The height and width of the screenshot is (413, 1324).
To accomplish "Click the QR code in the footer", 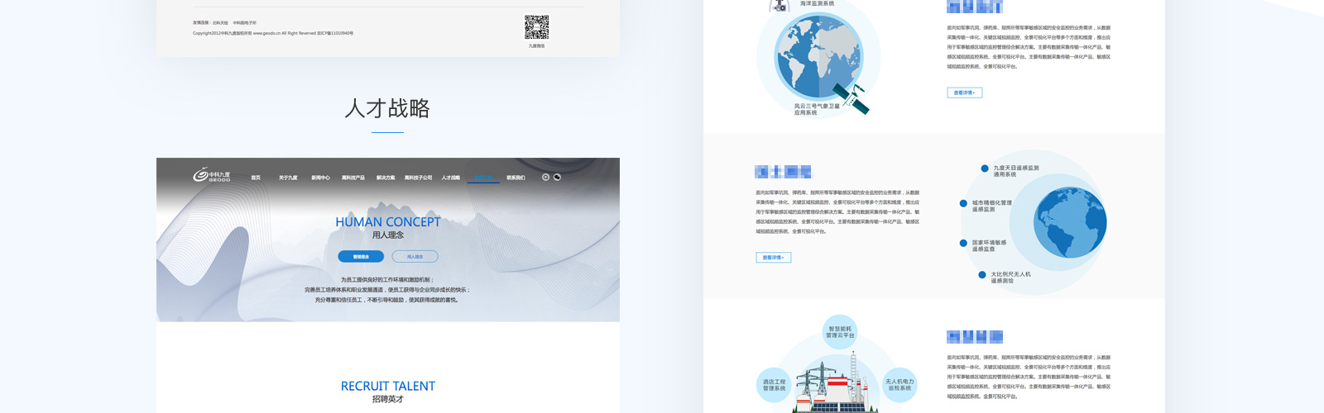I will [536, 27].
